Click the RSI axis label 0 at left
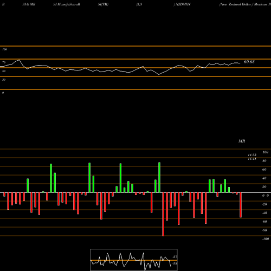 tap(3, 93)
